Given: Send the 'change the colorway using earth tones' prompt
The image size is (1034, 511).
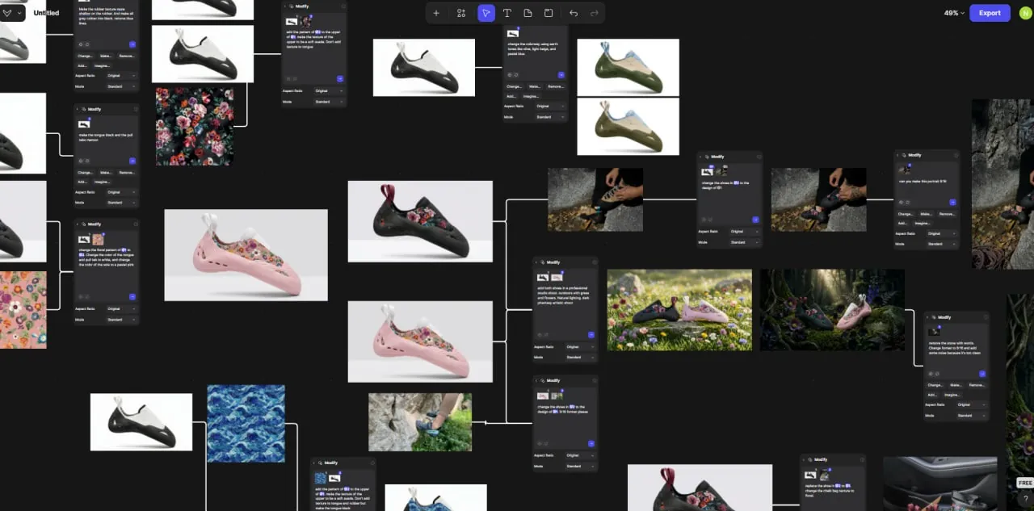Looking at the screenshot, I should (561, 75).
